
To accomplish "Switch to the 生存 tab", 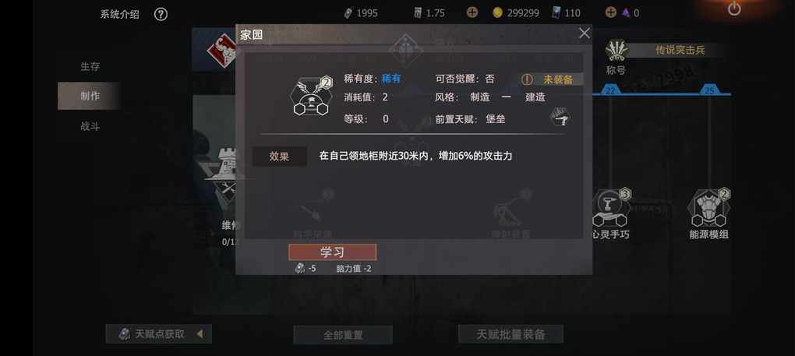I will point(90,66).
